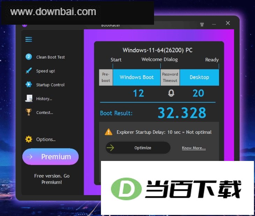Click the History document icon
This screenshot has height=216, width=255.
pyautogui.click(x=29, y=98)
